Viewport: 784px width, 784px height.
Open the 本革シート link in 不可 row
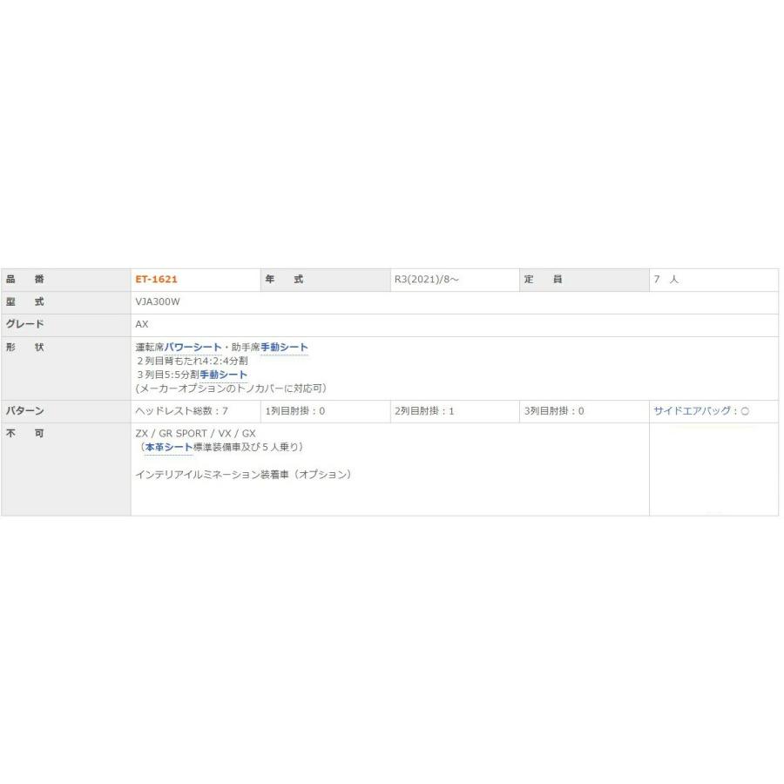pos(169,447)
